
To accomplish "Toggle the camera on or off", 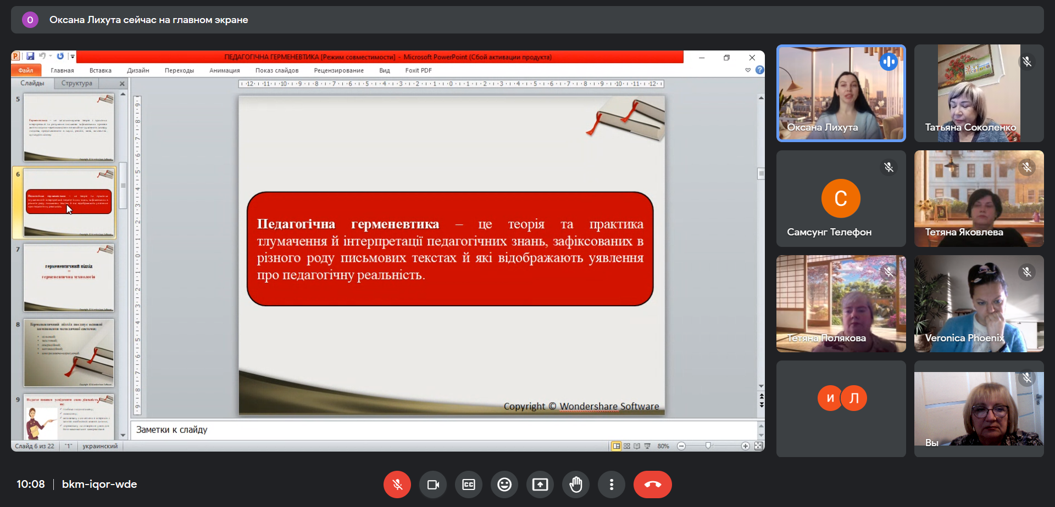I will 433,485.
